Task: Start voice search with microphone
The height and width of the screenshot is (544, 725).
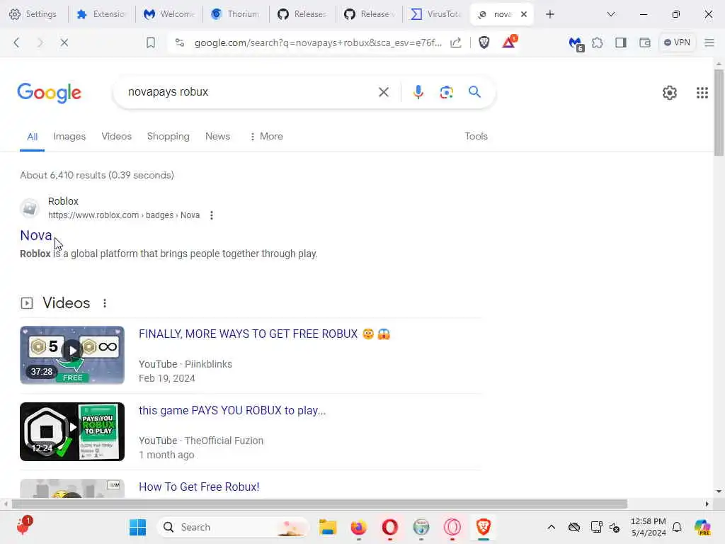Action: (418, 92)
